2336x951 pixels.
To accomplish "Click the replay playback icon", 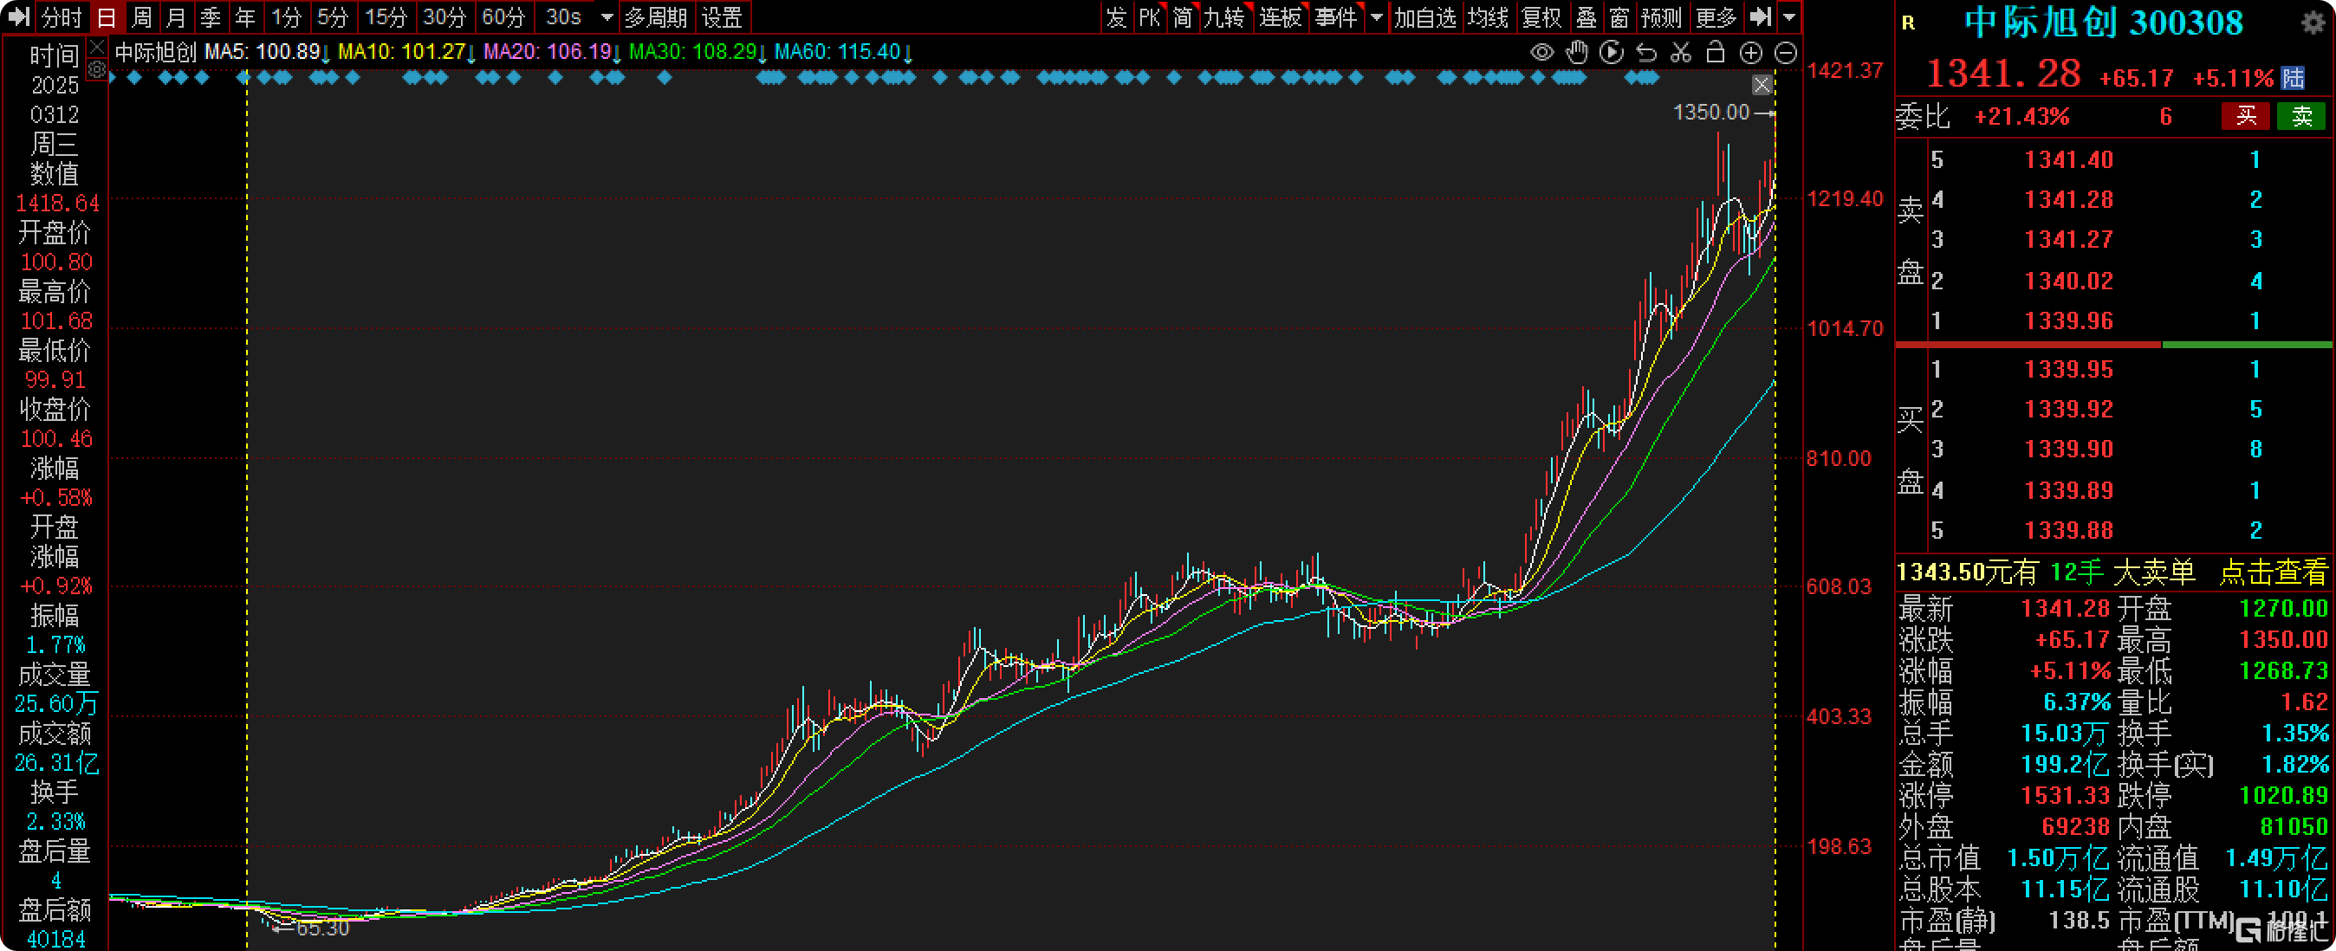I will coord(1612,53).
